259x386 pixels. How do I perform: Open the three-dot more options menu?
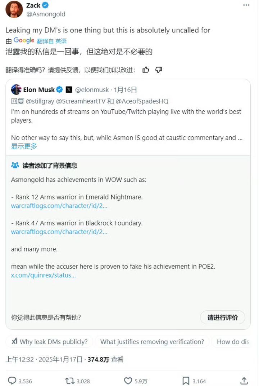[246, 5]
